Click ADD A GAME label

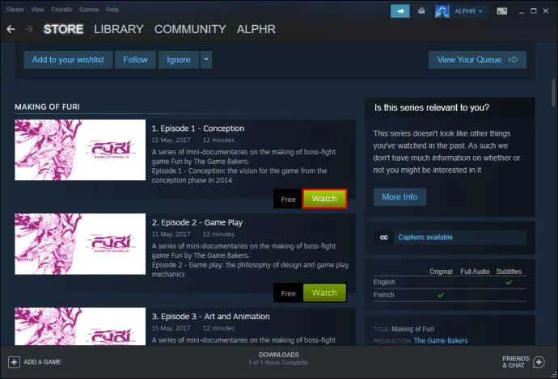[42, 362]
